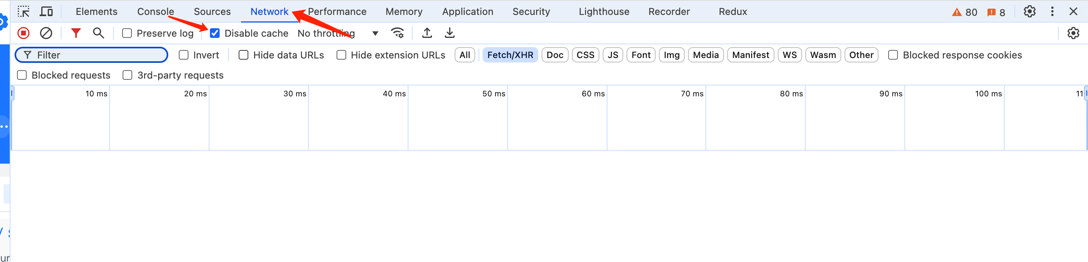Switch to the Console tab
The height and width of the screenshot is (262, 1088).
(x=155, y=11)
